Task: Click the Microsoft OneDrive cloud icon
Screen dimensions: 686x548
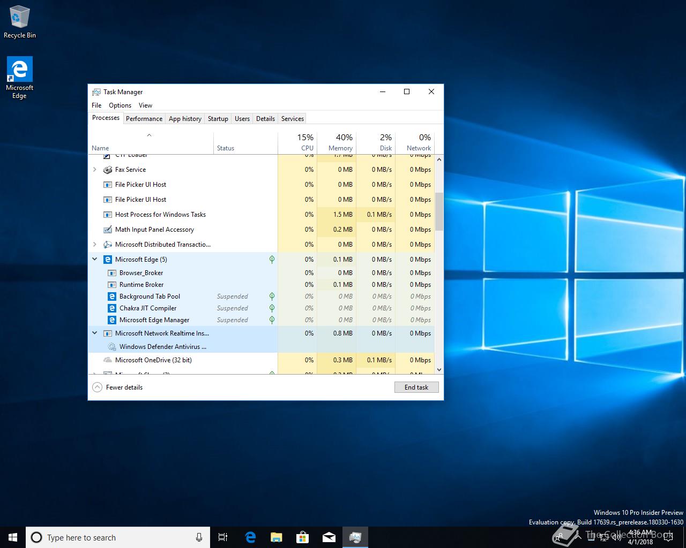Action: 108,360
